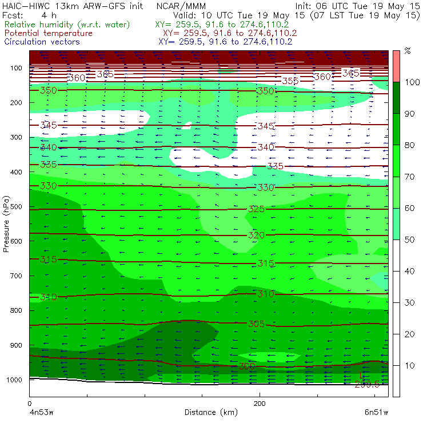Click the '6n51w' end coordinate label
This screenshot has height=423, width=423.
(x=376, y=412)
